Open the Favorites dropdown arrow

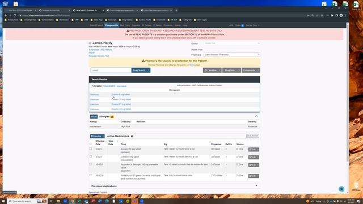pos(220,70)
